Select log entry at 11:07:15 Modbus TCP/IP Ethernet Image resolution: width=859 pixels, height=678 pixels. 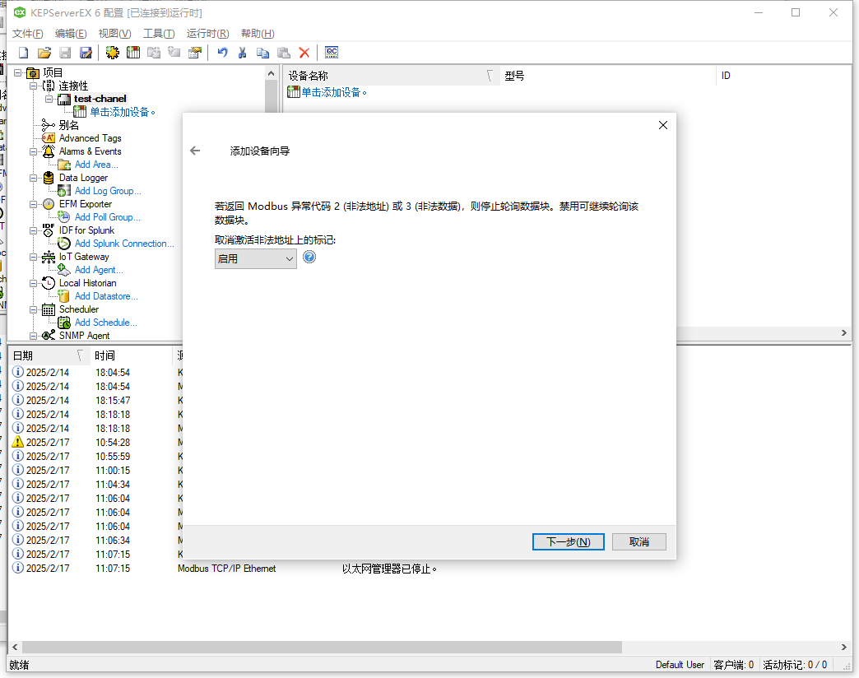227,569
